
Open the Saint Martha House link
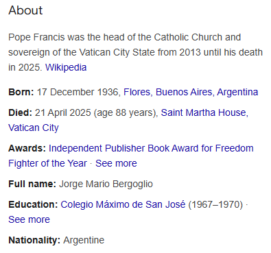click(204, 112)
